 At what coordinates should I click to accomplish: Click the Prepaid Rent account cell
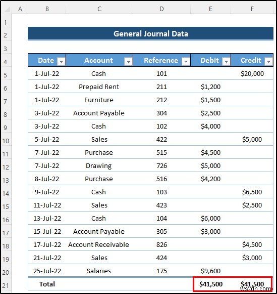99,87
